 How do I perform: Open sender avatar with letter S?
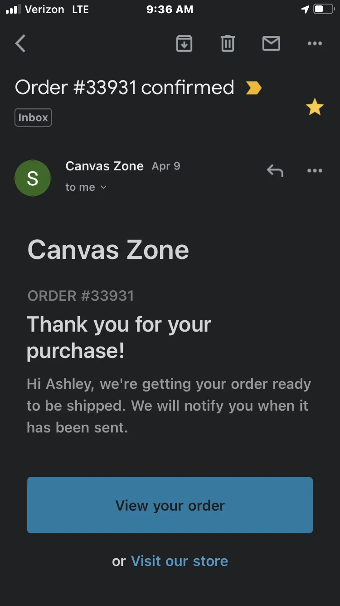pos(33,178)
